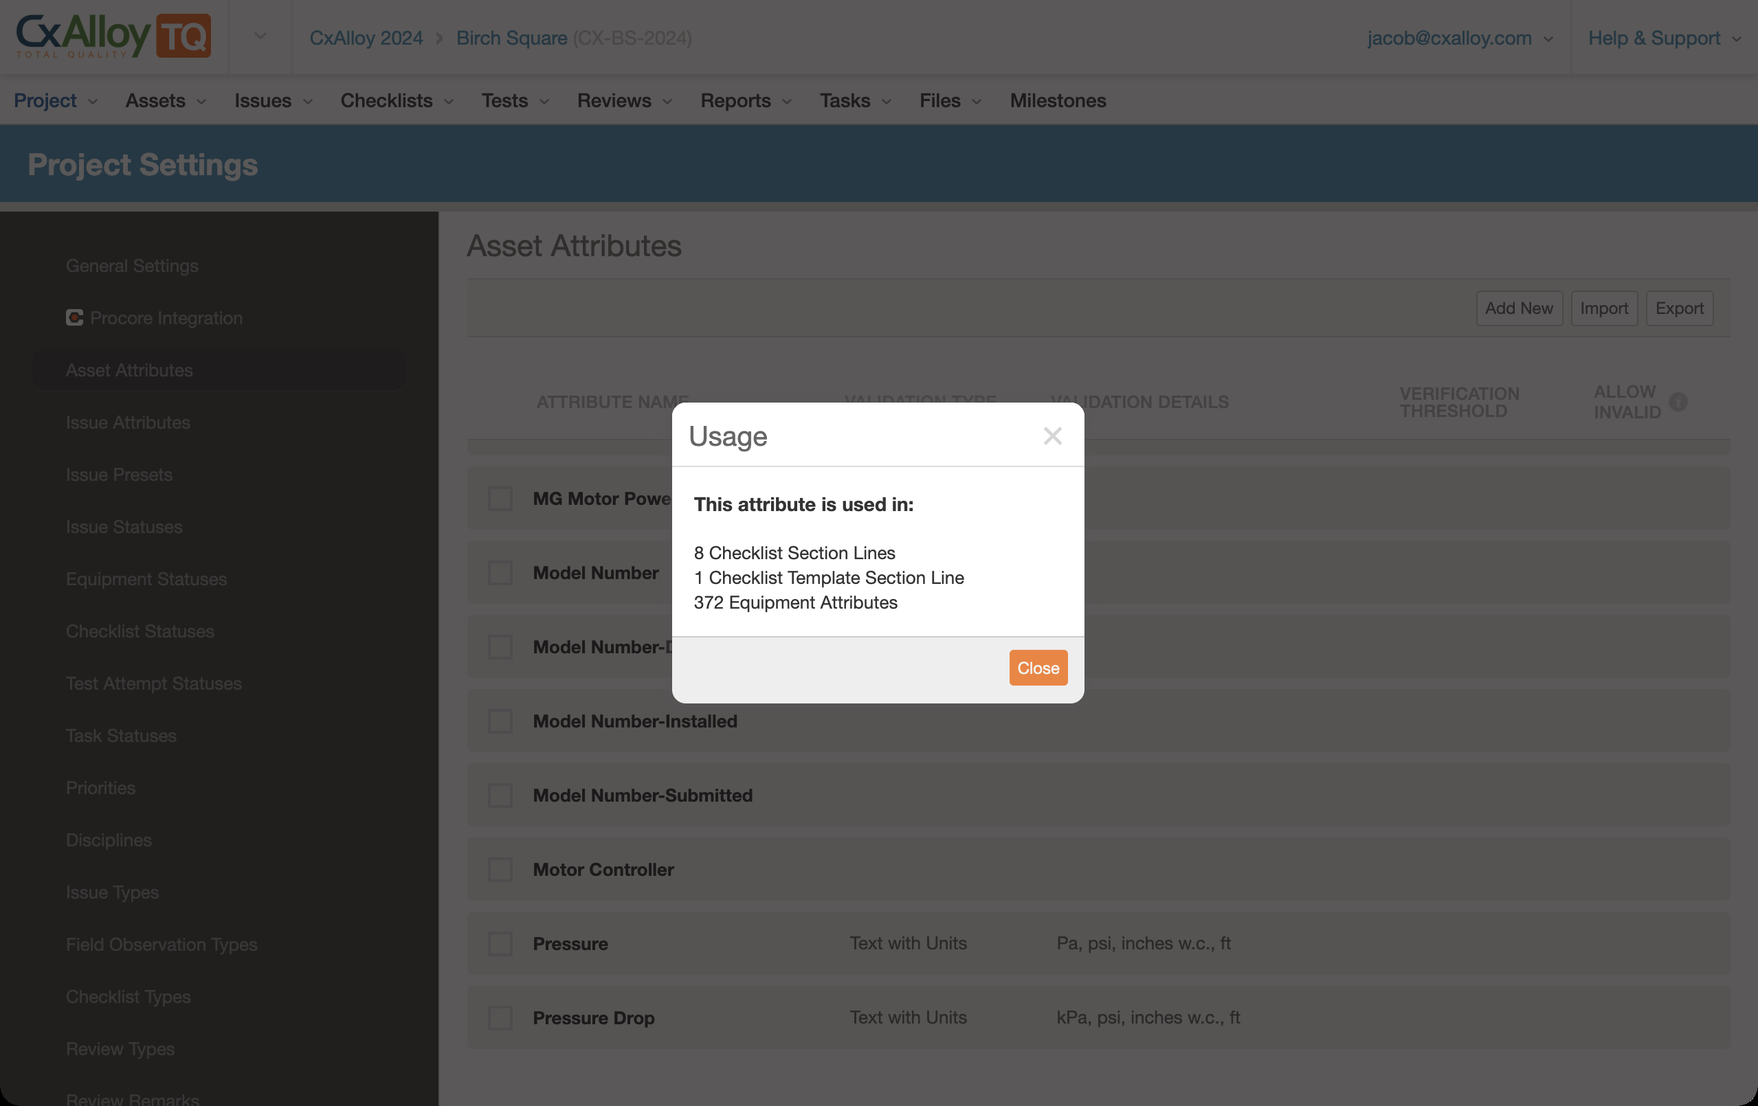Click 'Pa, psi, inches w.c., ft' validation details
This screenshot has height=1106, width=1758.
(x=1144, y=943)
